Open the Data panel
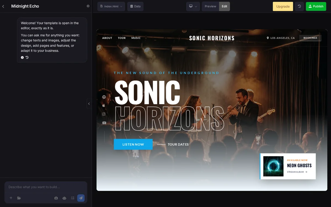 pos(135,6)
